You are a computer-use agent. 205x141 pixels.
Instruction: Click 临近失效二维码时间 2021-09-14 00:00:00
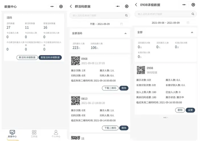tap(93, 120)
